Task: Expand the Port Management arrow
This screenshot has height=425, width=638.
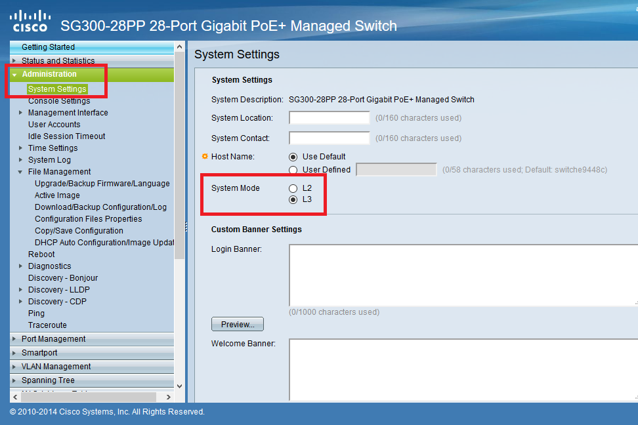Action: [14, 339]
